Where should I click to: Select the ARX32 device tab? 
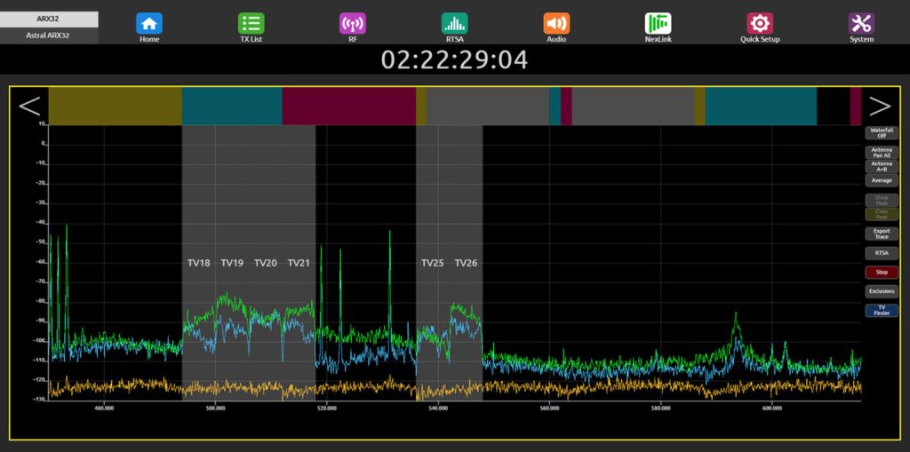(49, 19)
